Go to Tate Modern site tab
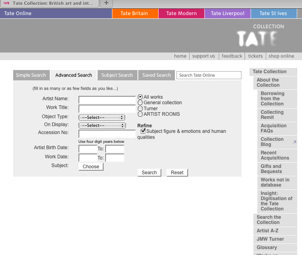This screenshot has height=255, width=302. (181, 14)
